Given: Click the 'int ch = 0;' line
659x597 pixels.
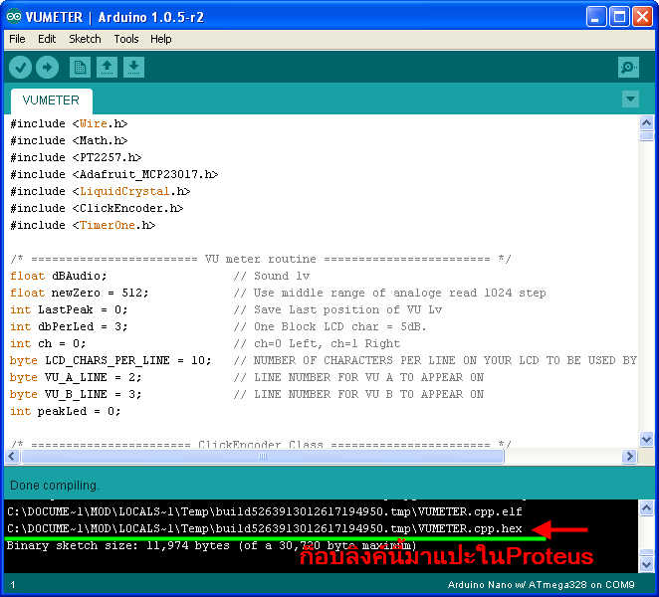Looking at the screenshot, I should (48, 343).
